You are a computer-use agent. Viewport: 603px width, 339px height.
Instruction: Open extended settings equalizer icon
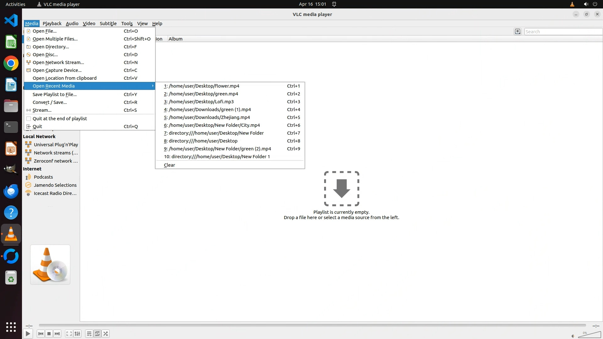tap(77, 334)
